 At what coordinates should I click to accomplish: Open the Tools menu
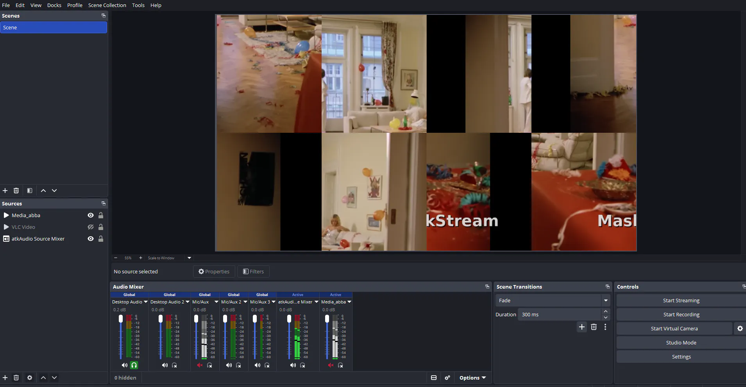point(138,5)
